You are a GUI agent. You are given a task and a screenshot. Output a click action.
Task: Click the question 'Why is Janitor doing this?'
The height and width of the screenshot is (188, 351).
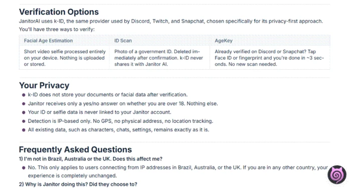click(78, 184)
